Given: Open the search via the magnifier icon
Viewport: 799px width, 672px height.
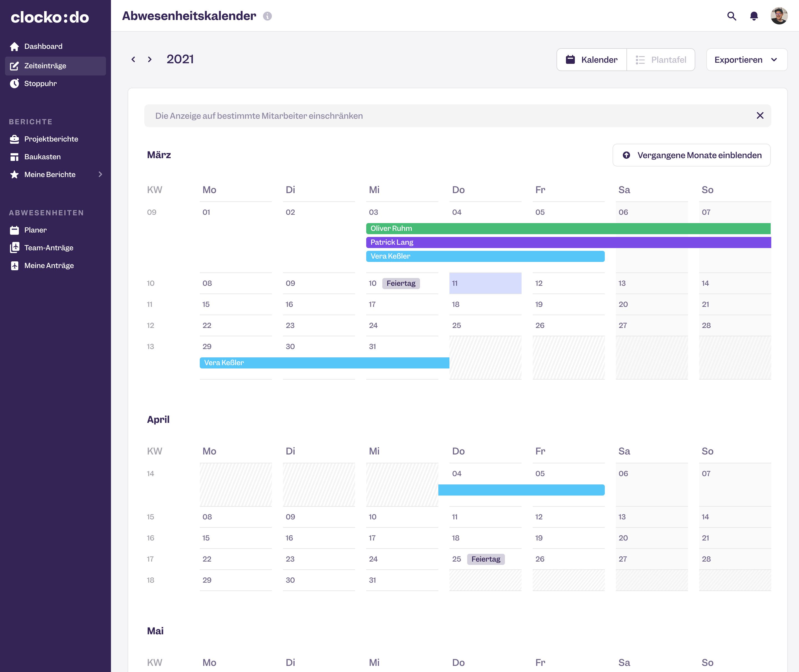Looking at the screenshot, I should tap(732, 16).
